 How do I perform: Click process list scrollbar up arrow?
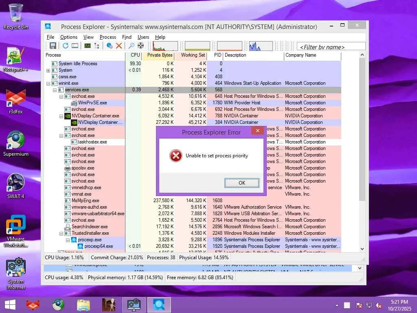[x=362, y=55]
